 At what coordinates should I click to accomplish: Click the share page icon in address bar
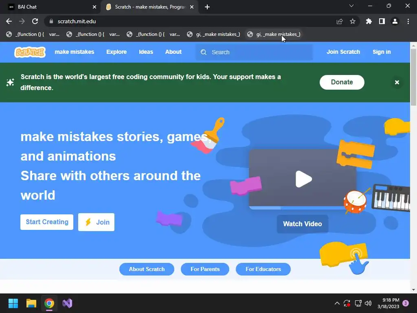point(340,21)
